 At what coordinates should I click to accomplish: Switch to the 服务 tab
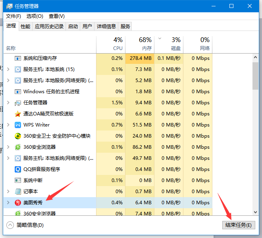125,27
